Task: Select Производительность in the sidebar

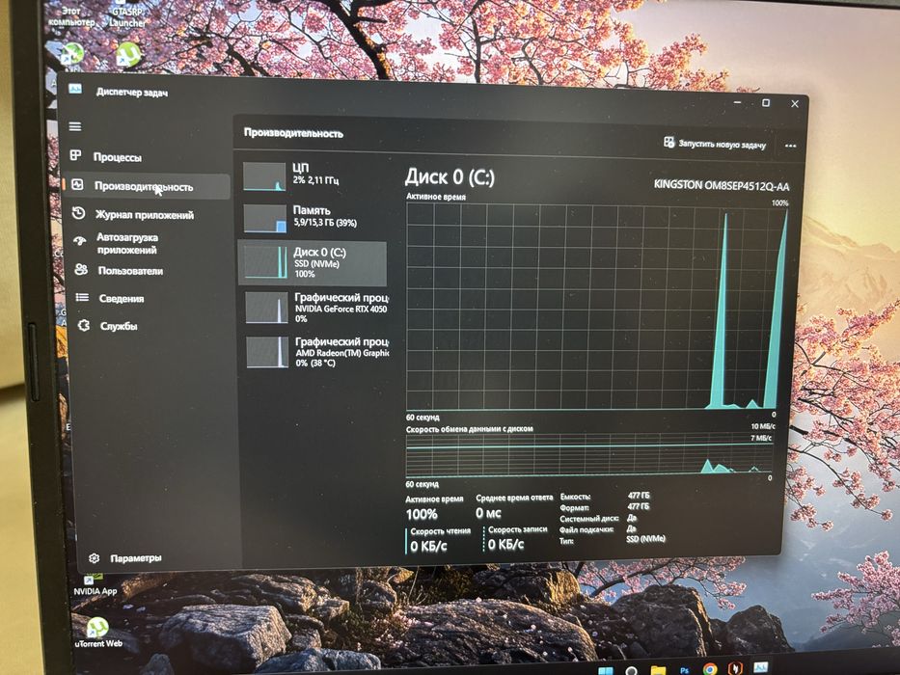Action: (147, 186)
